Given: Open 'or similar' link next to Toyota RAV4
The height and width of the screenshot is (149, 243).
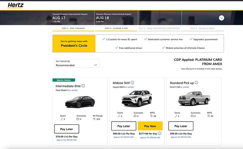Looking at the screenshot, I should click(x=129, y=87).
